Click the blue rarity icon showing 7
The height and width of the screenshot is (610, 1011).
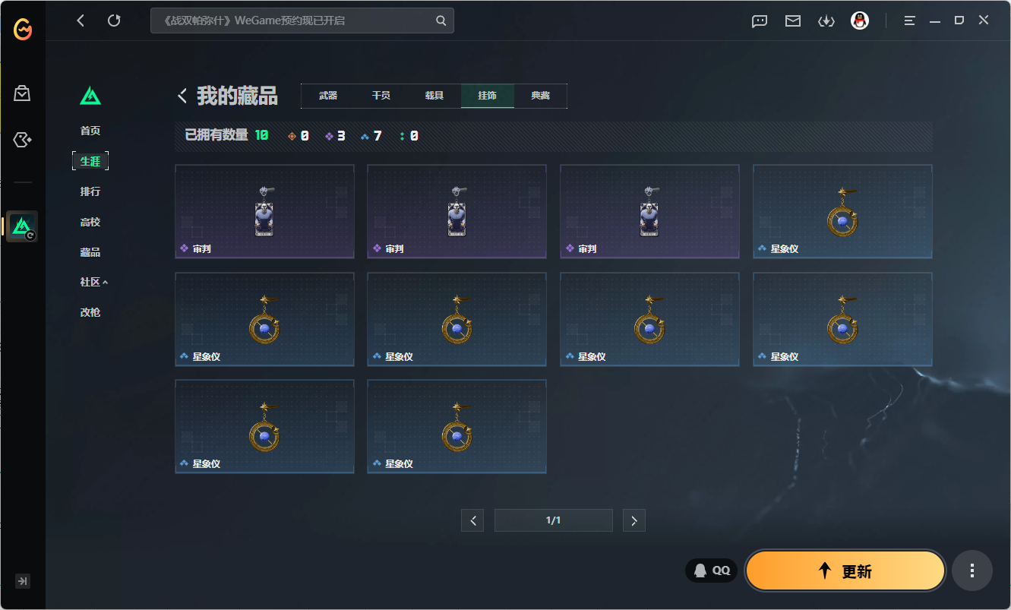[x=365, y=137]
